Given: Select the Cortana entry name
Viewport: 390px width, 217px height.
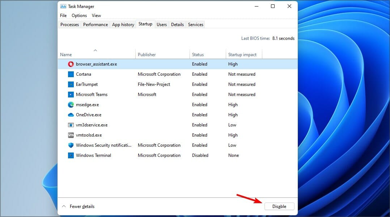Looking at the screenshot, I should click(x=84, y=74).
